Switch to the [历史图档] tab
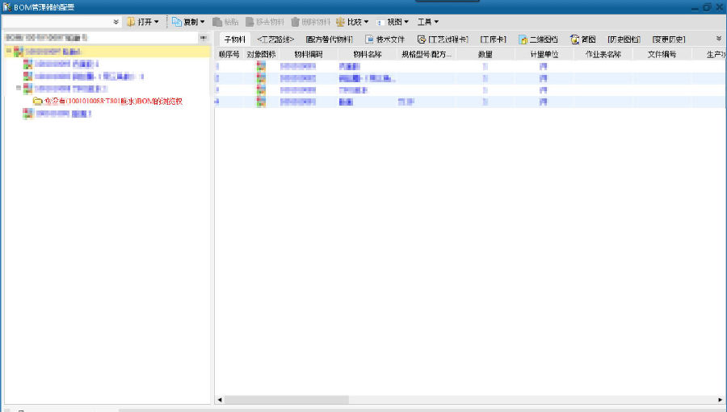Image resolution: width=727 pixels, height=412 pixels. pos(624,40)
